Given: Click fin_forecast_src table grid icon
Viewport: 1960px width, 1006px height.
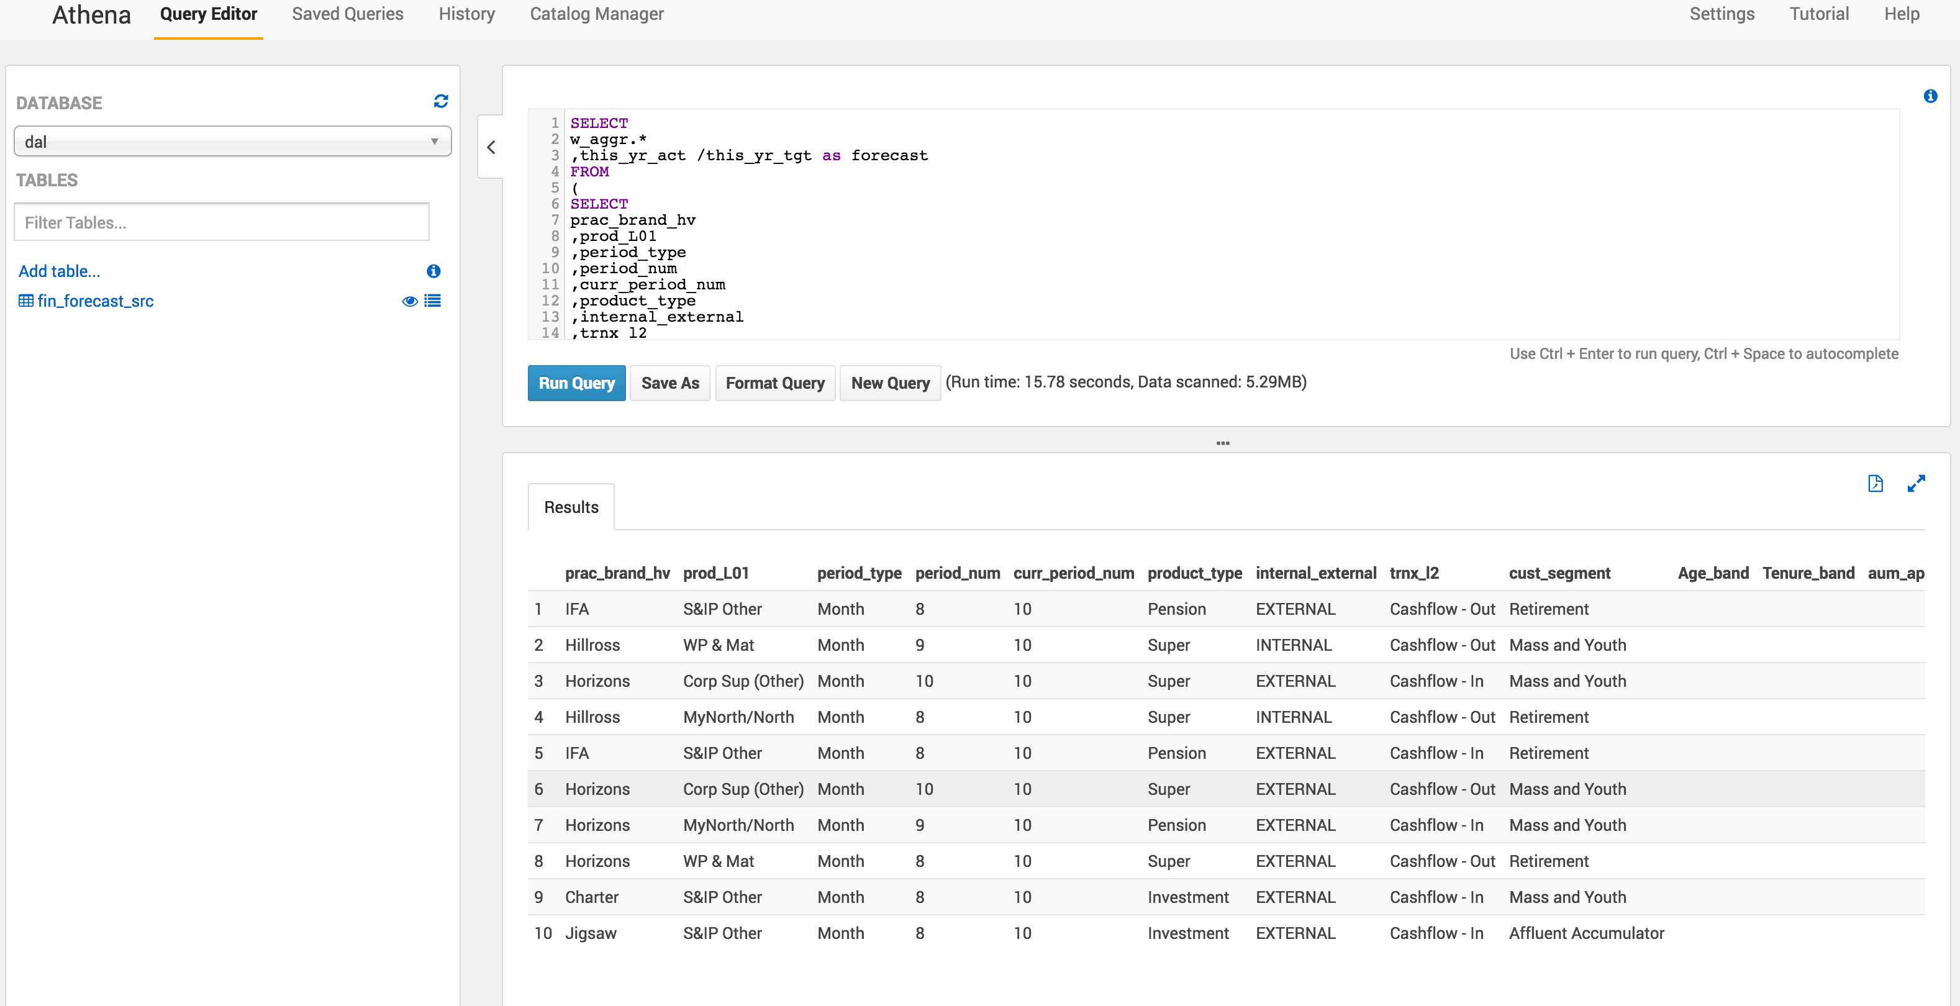Looking at the screenshot, I should click(x=26, y=301).
